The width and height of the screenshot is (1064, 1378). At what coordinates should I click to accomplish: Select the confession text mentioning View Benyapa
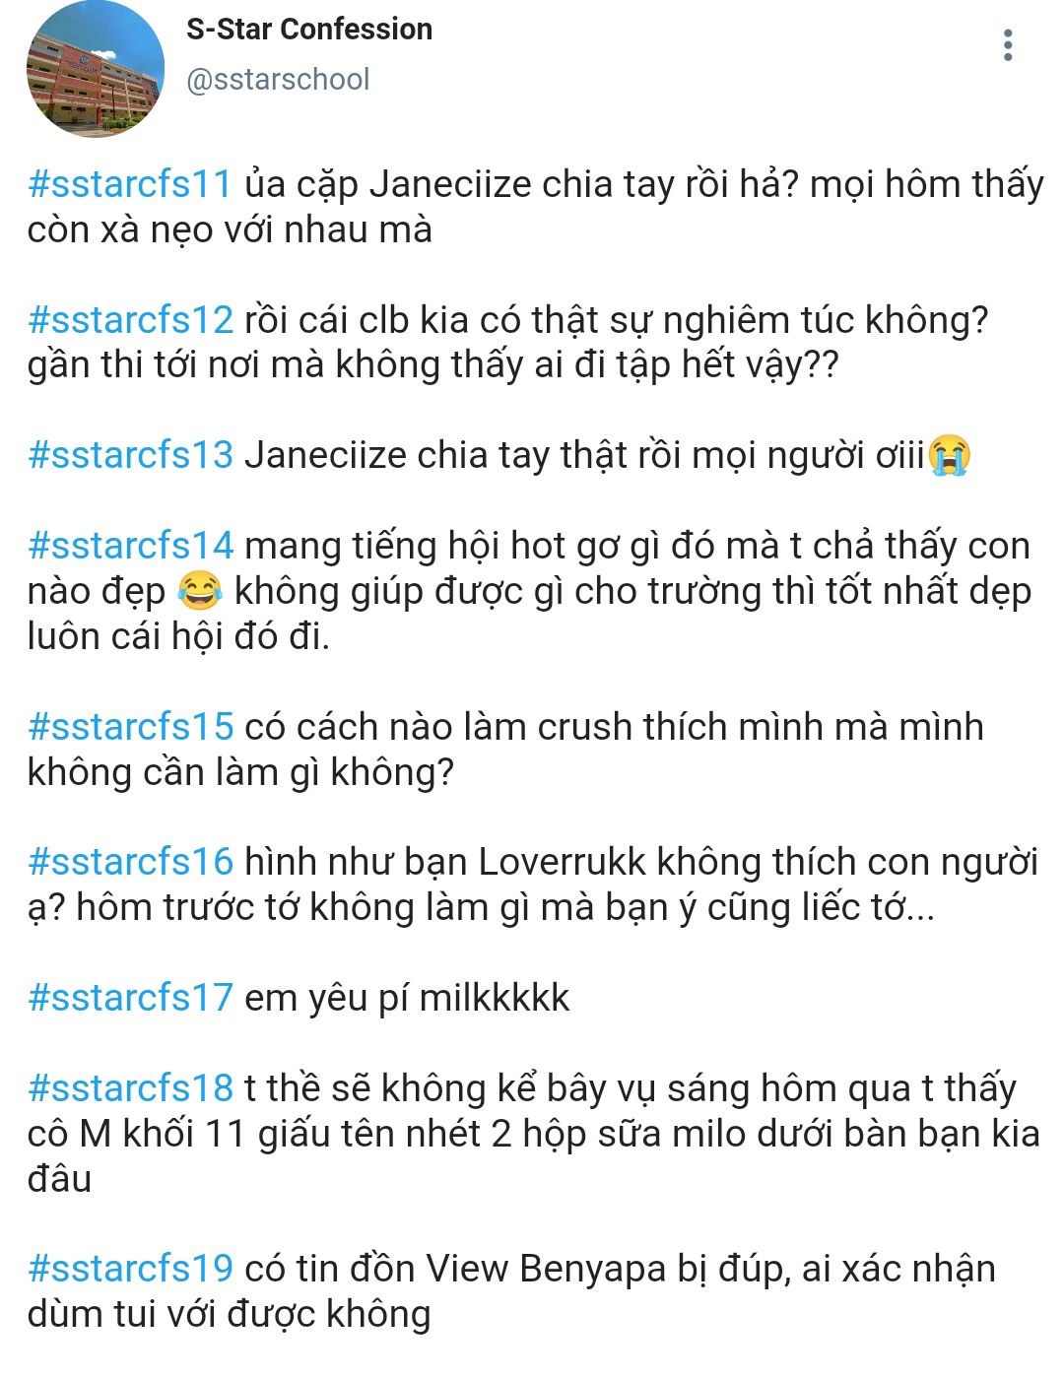[x=511, y=1291]
